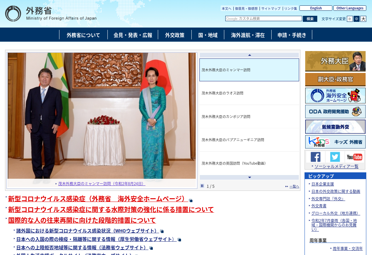Click the English language button

316,8
